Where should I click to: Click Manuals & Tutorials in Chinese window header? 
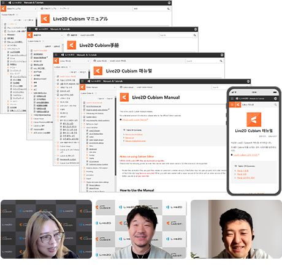pyautogui.click(x=60, y=29)
